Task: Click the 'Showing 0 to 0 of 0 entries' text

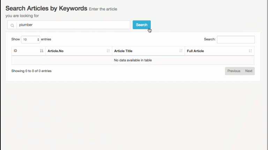Action: coord(31,71)
